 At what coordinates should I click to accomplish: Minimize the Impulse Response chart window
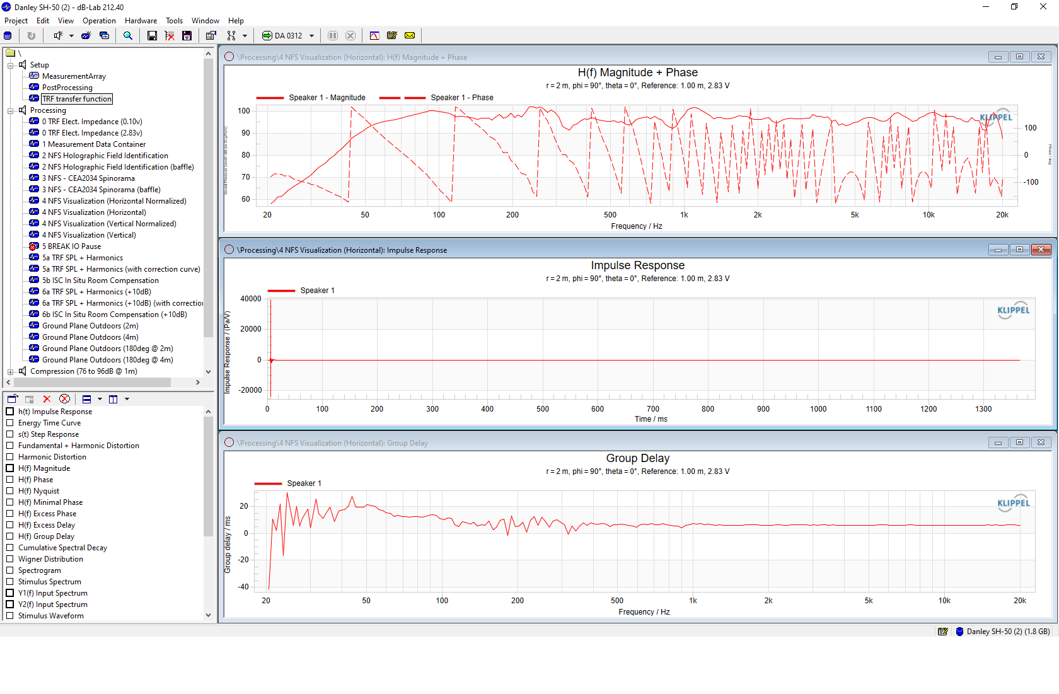click(x=998, y=250)
